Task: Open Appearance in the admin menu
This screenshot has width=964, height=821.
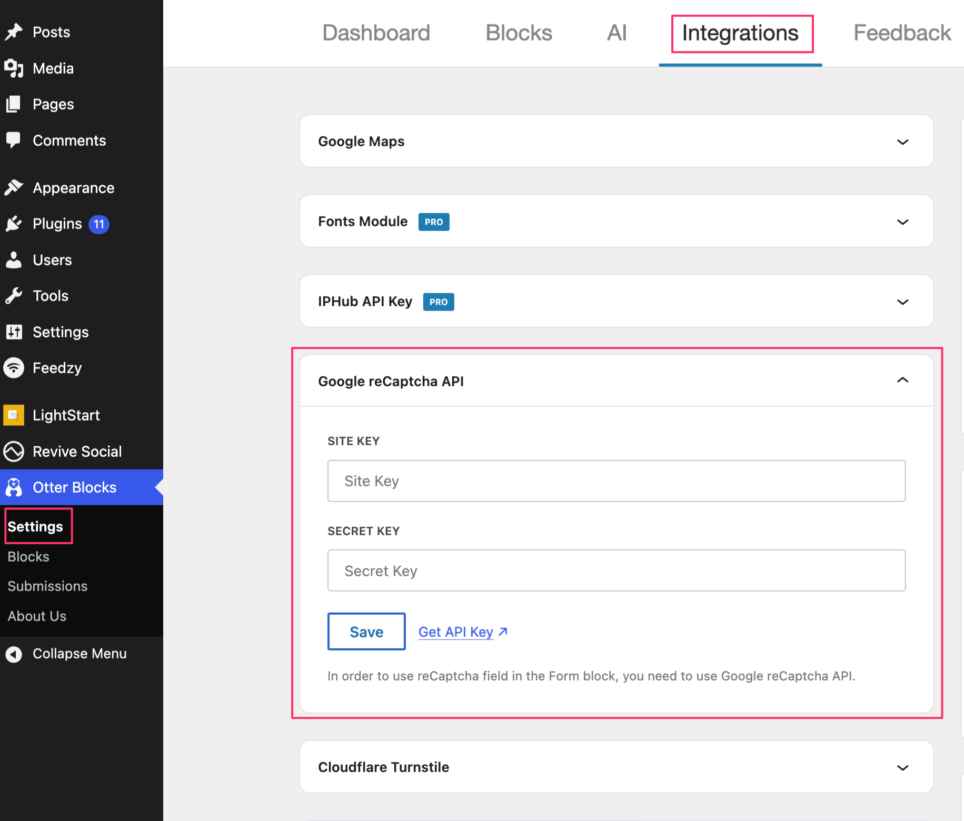Action: [74, 188]
